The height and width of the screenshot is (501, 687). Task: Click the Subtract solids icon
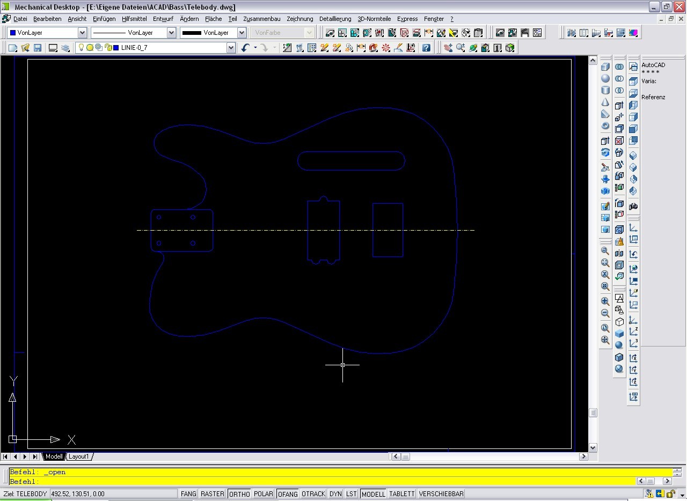(619, 79)
